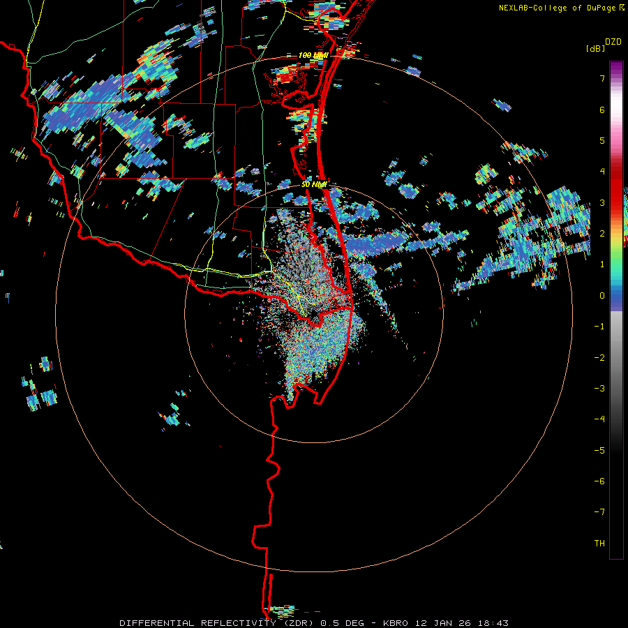Viewport: 628px width, 628px height.
Task: Click the -5 value on color scale
Action: click(599, 451)
